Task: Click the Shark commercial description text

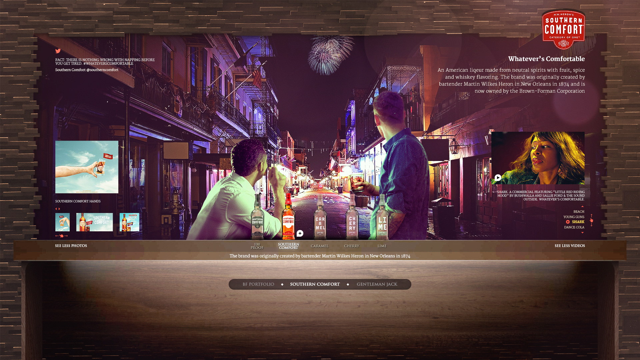Action: coord(540,196)
